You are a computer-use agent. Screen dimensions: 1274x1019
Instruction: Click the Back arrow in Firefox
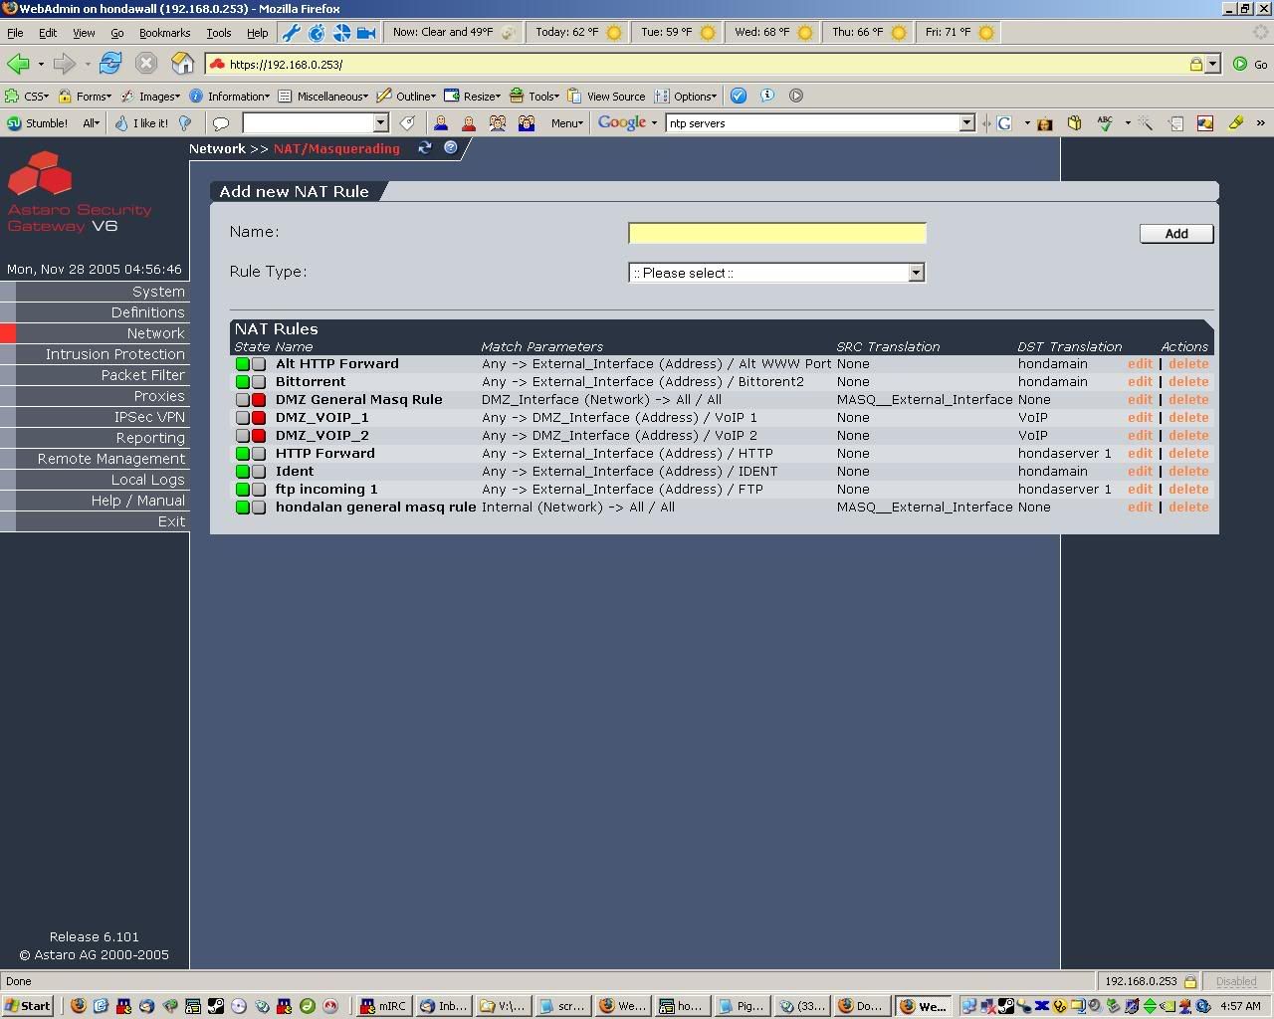18,64
